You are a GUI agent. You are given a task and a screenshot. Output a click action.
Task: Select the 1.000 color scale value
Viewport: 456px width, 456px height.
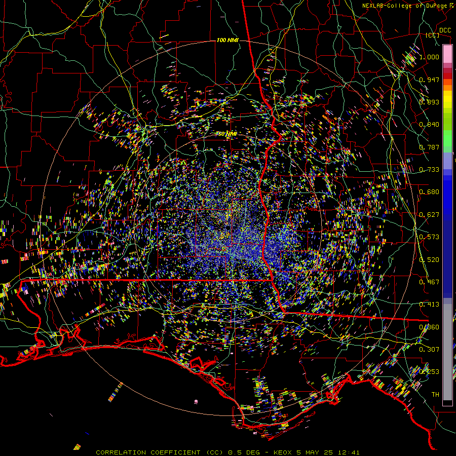429,57
